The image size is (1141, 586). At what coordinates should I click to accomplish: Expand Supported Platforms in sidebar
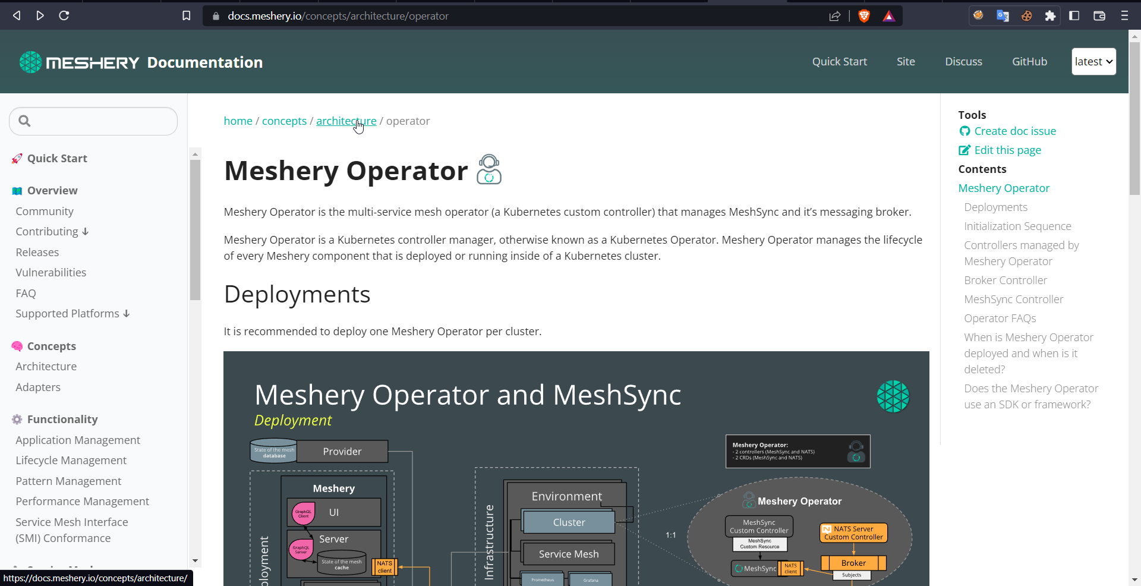coord(127,313)
